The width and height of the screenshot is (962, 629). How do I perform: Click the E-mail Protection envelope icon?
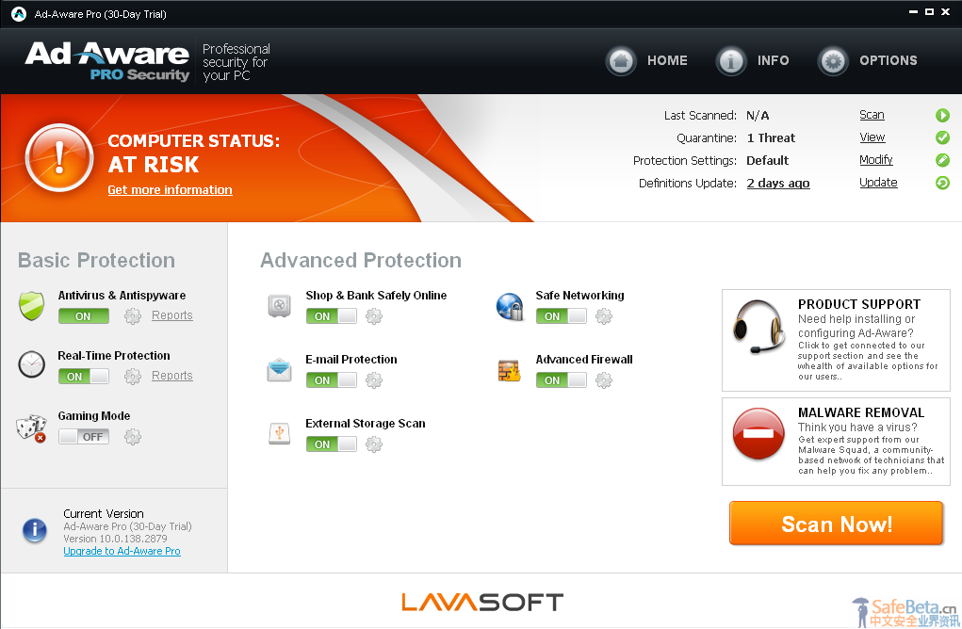[x=279, y=370]
